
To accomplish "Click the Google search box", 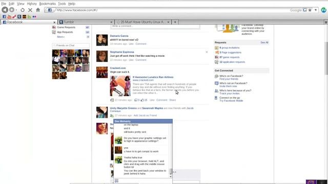I will point(295,10).
